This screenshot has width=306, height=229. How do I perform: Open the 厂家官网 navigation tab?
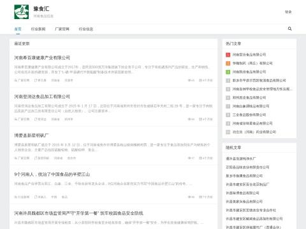(62, 29)
